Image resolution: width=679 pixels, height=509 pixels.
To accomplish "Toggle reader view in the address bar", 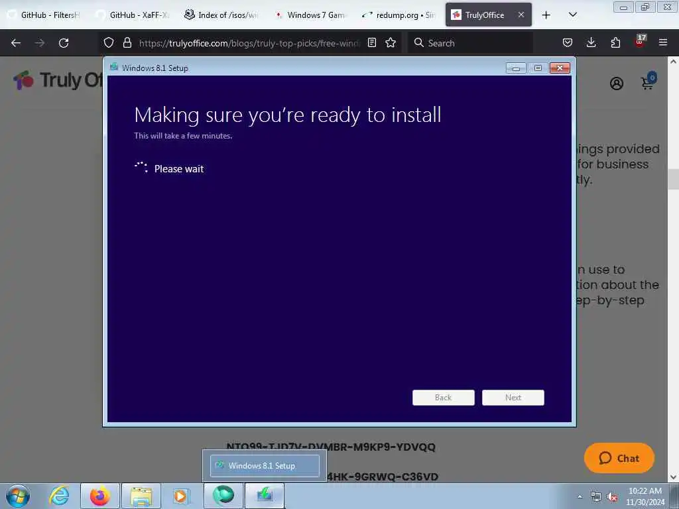I will pos(371,42).
